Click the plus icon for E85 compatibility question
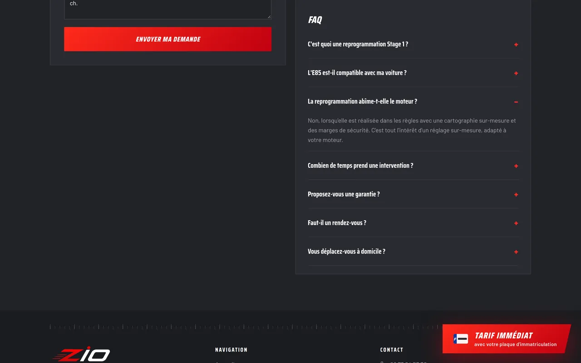581x363 pixels. click(516, 73)
